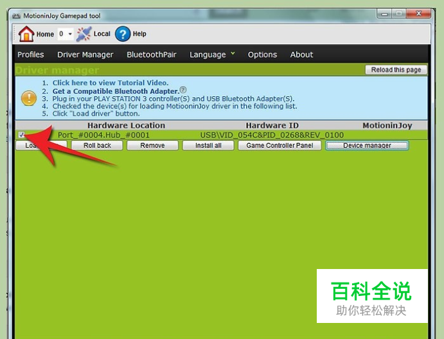Open the Game Controller Panel button
Viewport: 444px width, 339px height.
[280, 145]
